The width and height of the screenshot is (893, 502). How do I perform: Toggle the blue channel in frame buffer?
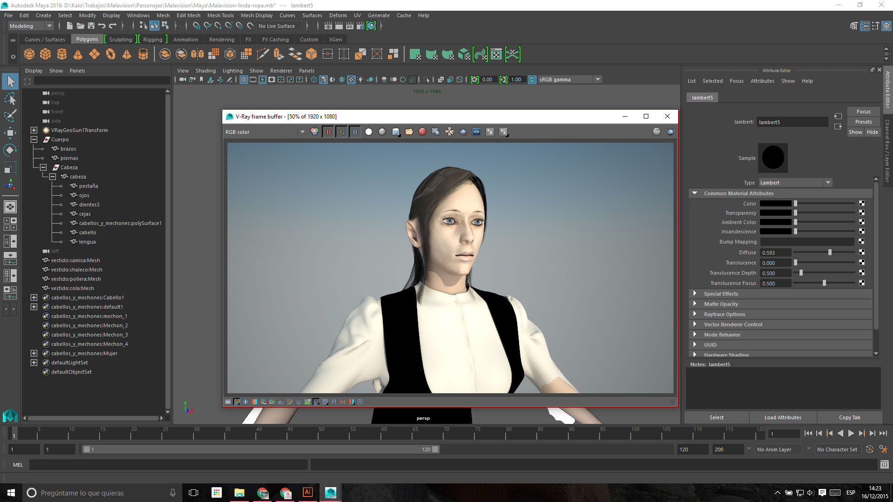tap(355, 132)
